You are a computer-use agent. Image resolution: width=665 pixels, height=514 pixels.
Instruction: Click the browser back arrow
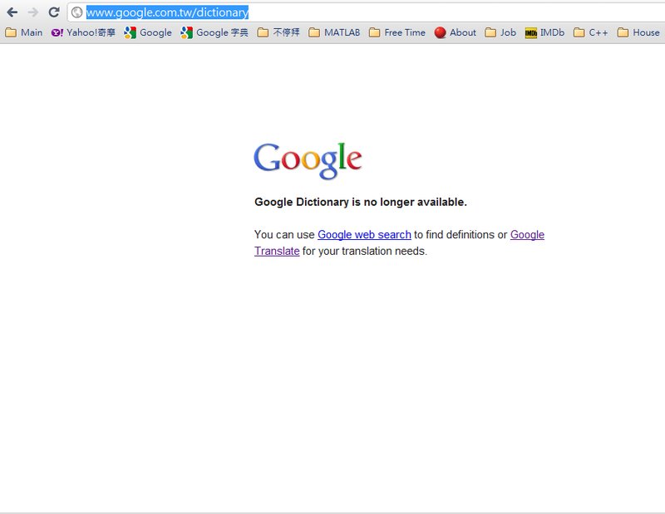pos(12,12)
